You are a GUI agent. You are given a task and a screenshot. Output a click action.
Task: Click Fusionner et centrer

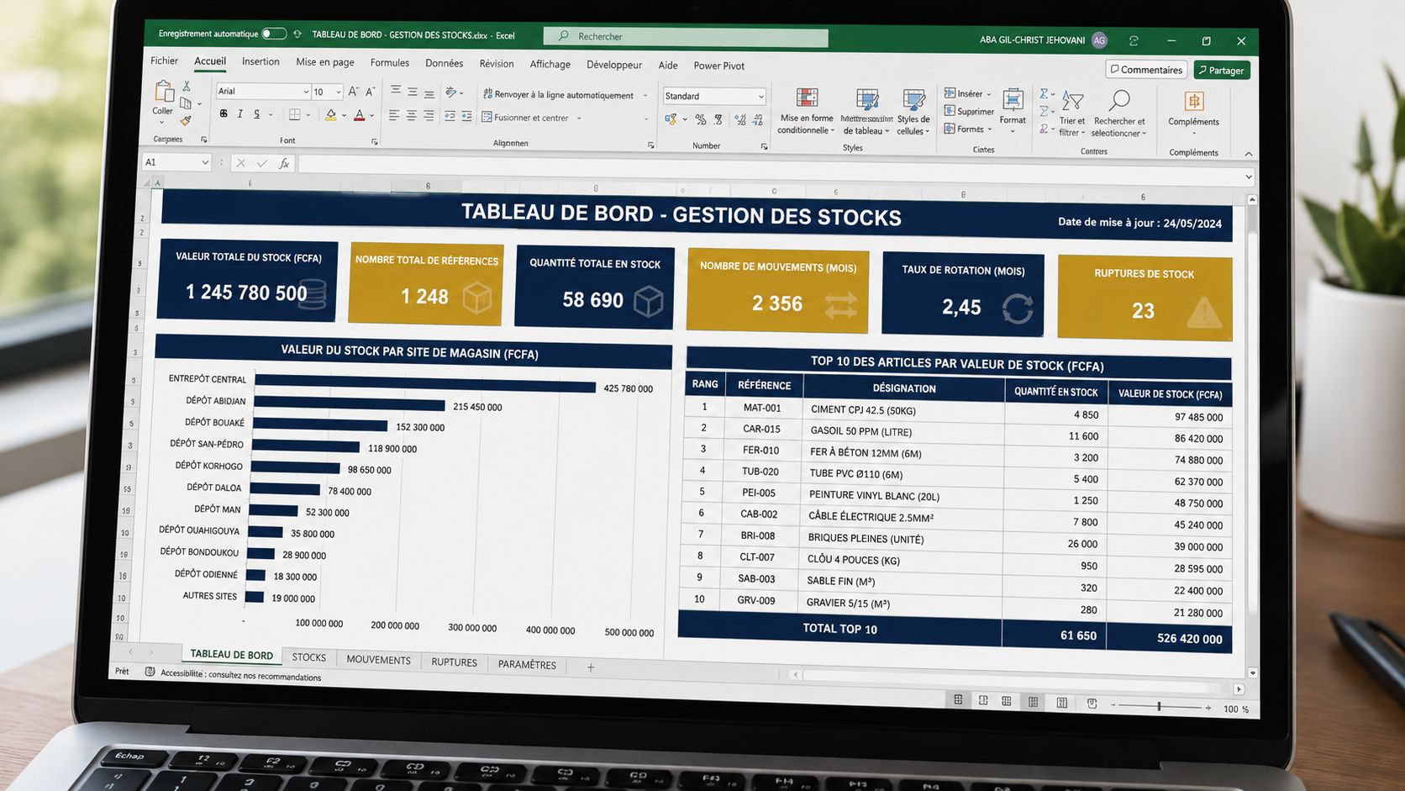[525, 118]
